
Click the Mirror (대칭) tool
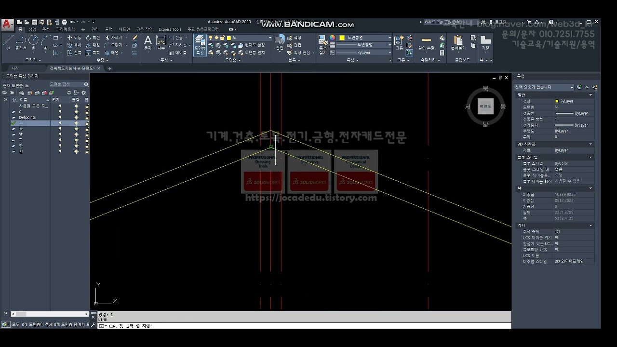click(93, 45)
